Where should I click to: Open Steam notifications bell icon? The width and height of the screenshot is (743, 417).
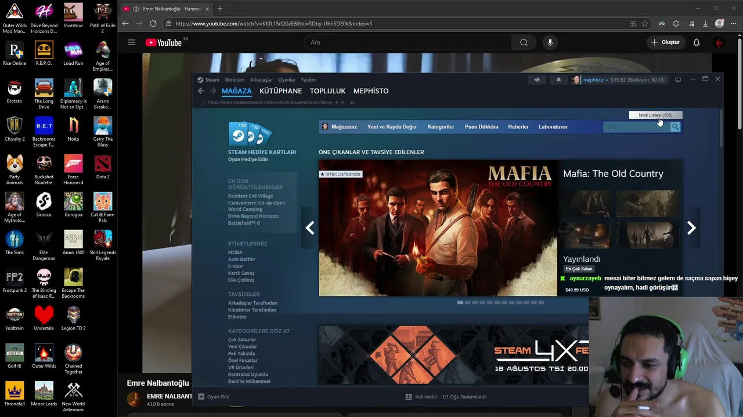click(x=558, y=80)
